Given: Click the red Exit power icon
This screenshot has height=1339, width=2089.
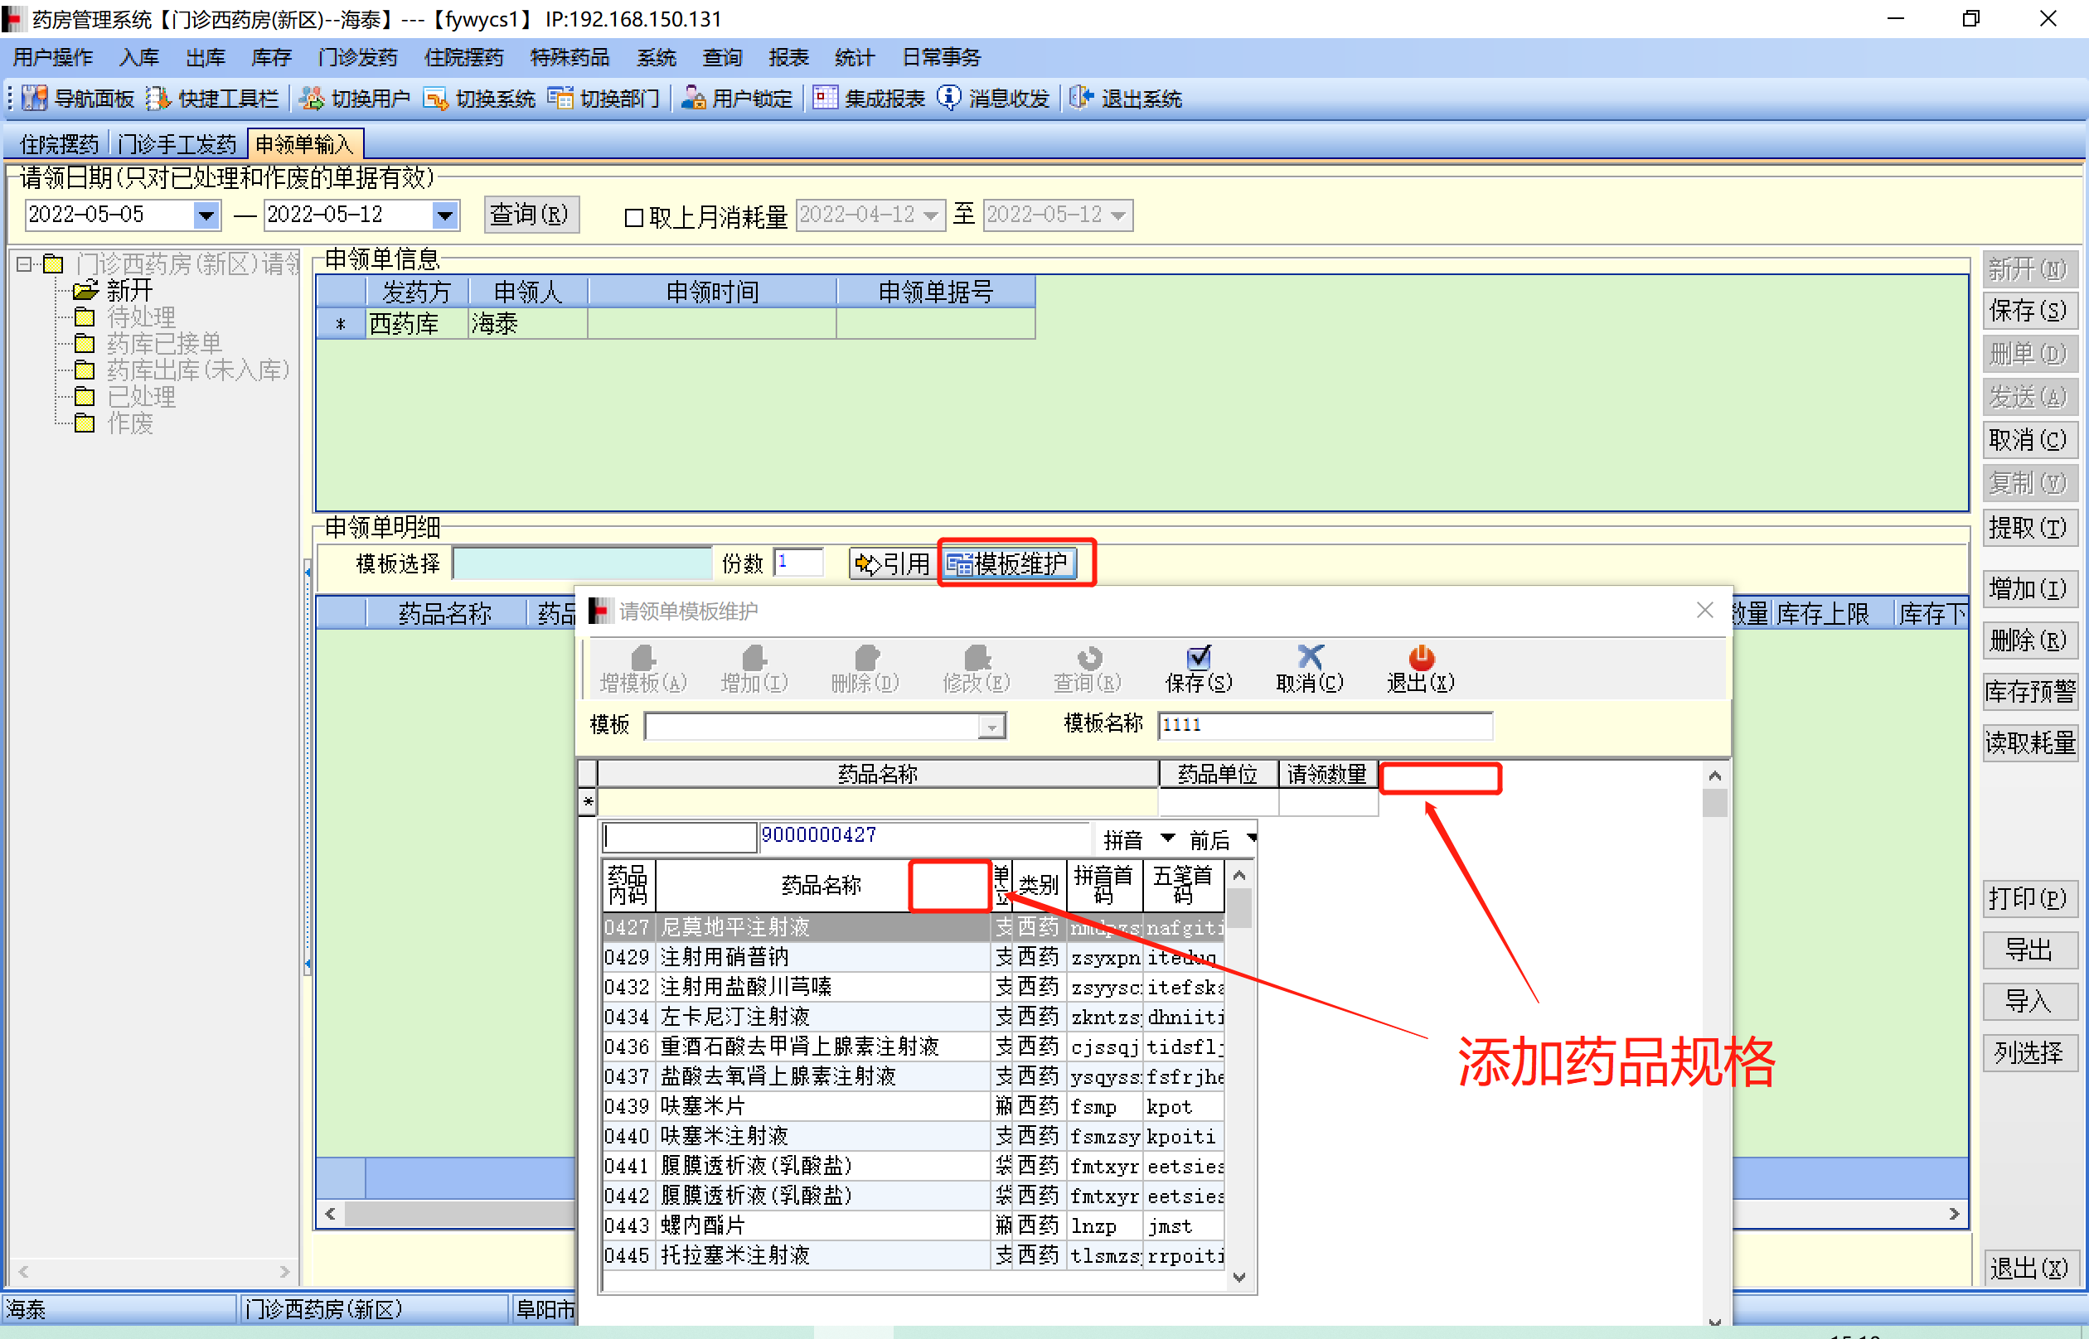Looking at the screenshot, I should pyautogui.click(x=1419, y=656).
